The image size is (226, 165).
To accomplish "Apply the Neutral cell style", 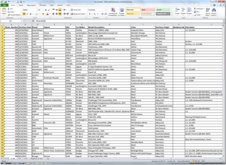I will 133,14.
